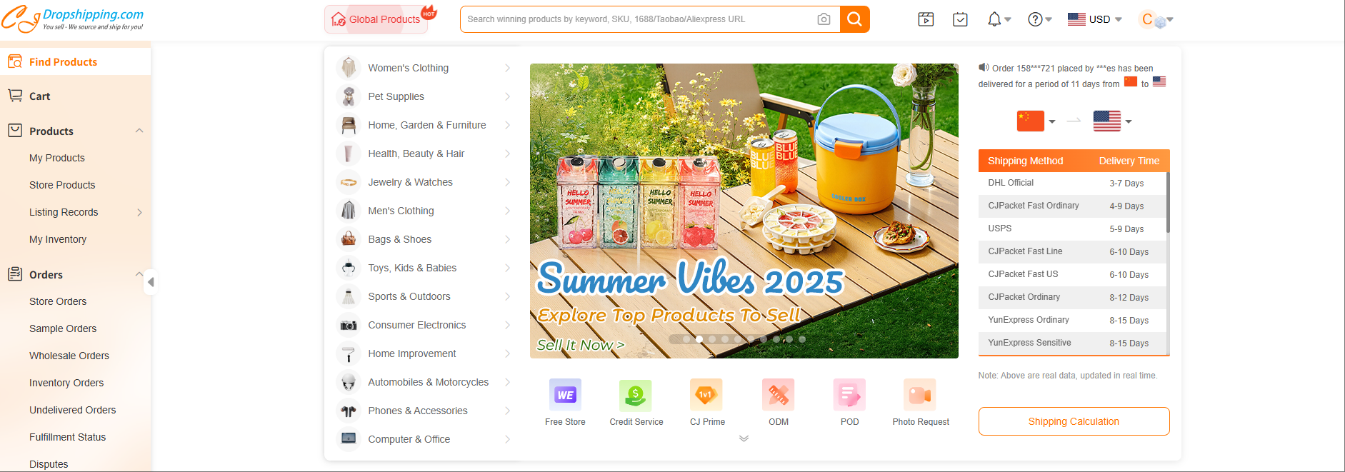1345x472 pixels.
Task: Open the video tutorial icon
Action: 926,19
